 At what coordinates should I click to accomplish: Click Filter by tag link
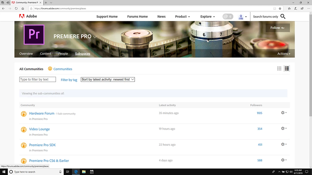[69, 80]
